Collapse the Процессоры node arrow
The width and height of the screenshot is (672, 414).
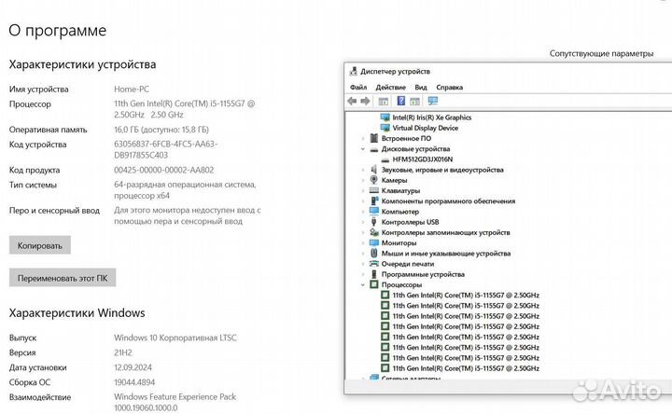363,284
